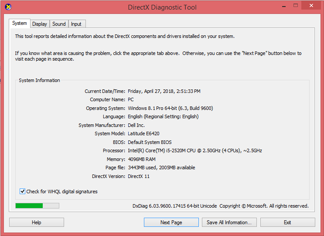Switch to the Display tab
The width and height of the screenshot is (324, 236).
pos(40,24)
